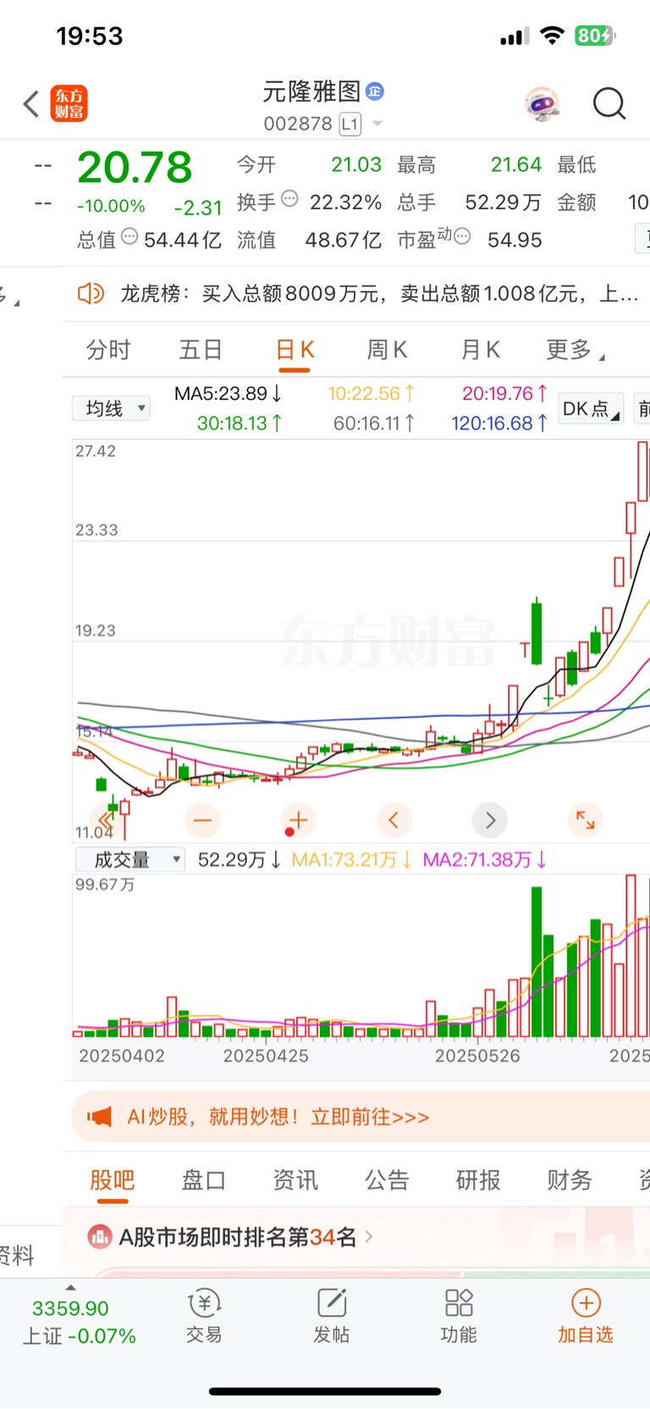Tap the info icon beside 总值
650x1409 pixels.
point(129,236)
